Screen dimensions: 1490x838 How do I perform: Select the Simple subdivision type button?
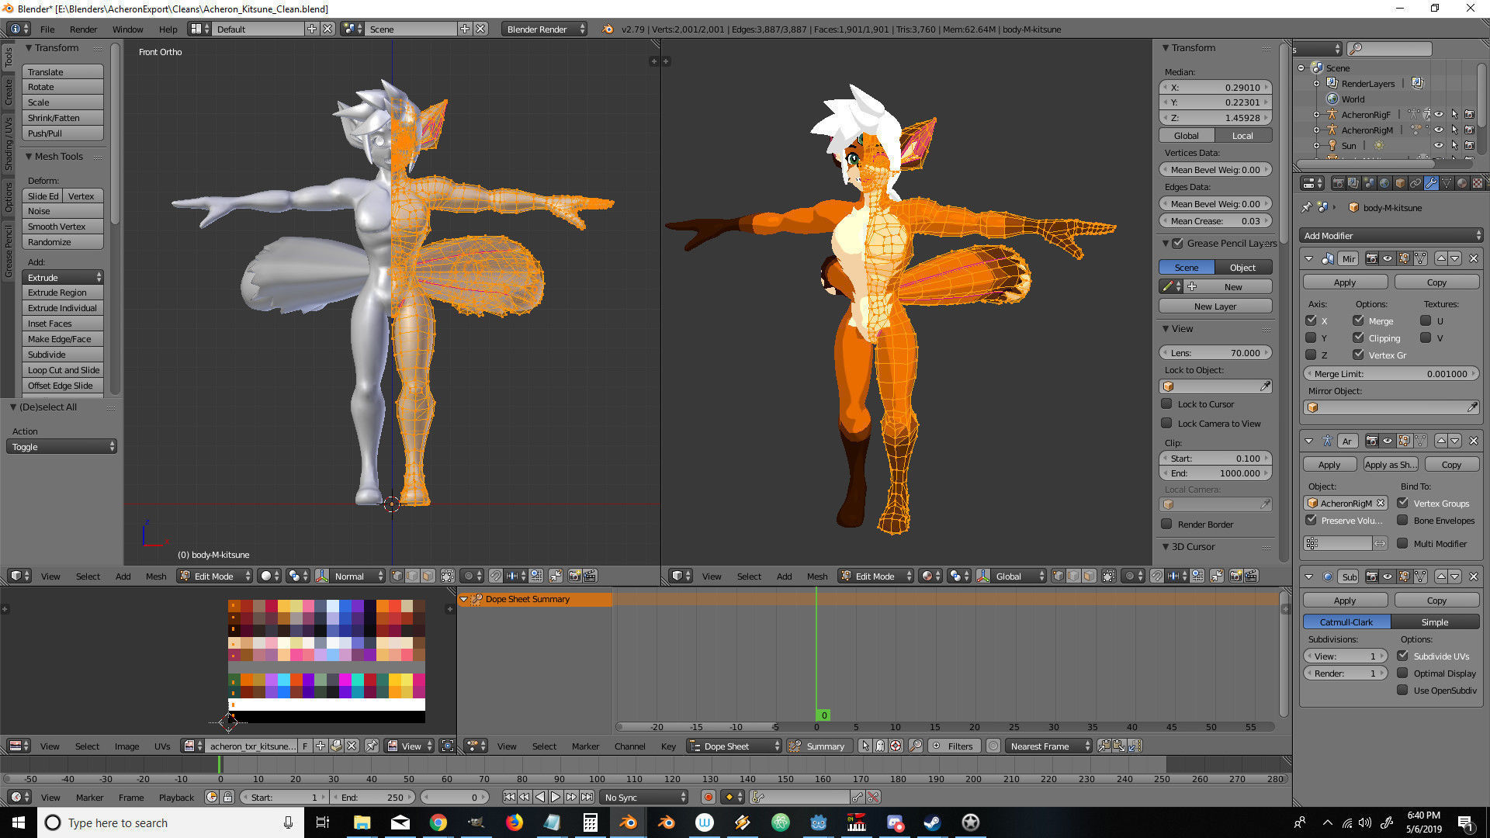[1435, 622]
